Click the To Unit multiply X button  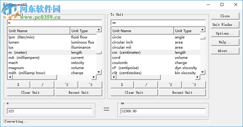click(x=122, y=85)
